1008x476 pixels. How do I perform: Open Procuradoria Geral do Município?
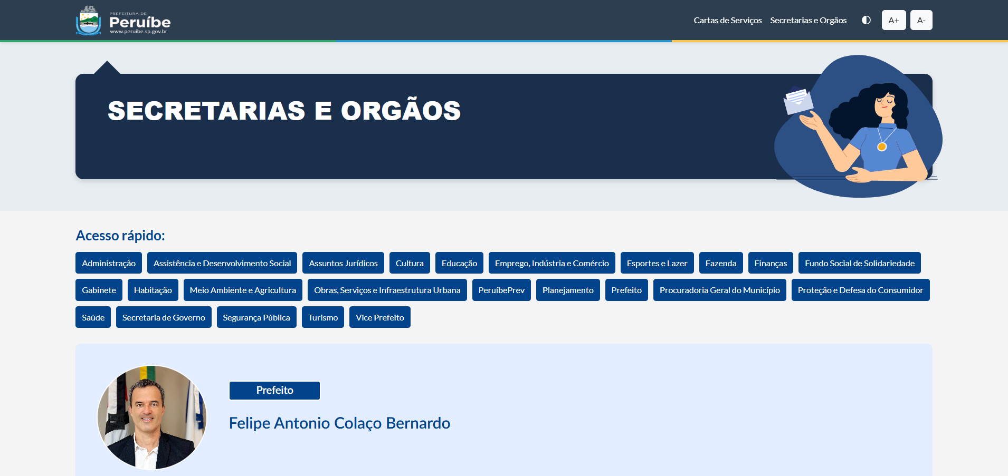click(720, 290)
